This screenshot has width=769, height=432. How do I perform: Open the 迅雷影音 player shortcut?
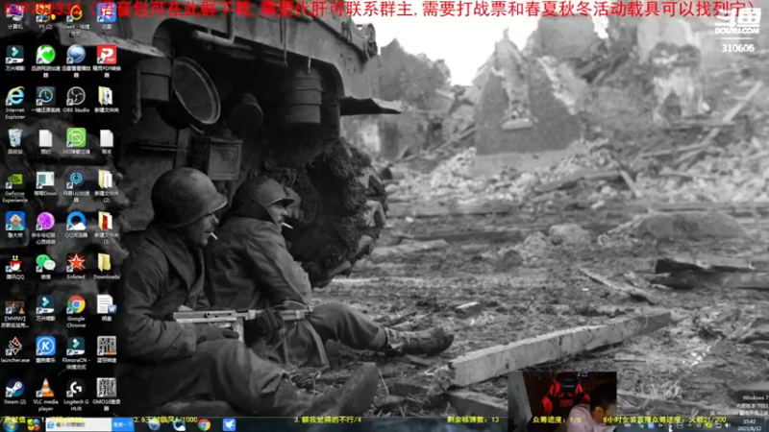(76, 60)
